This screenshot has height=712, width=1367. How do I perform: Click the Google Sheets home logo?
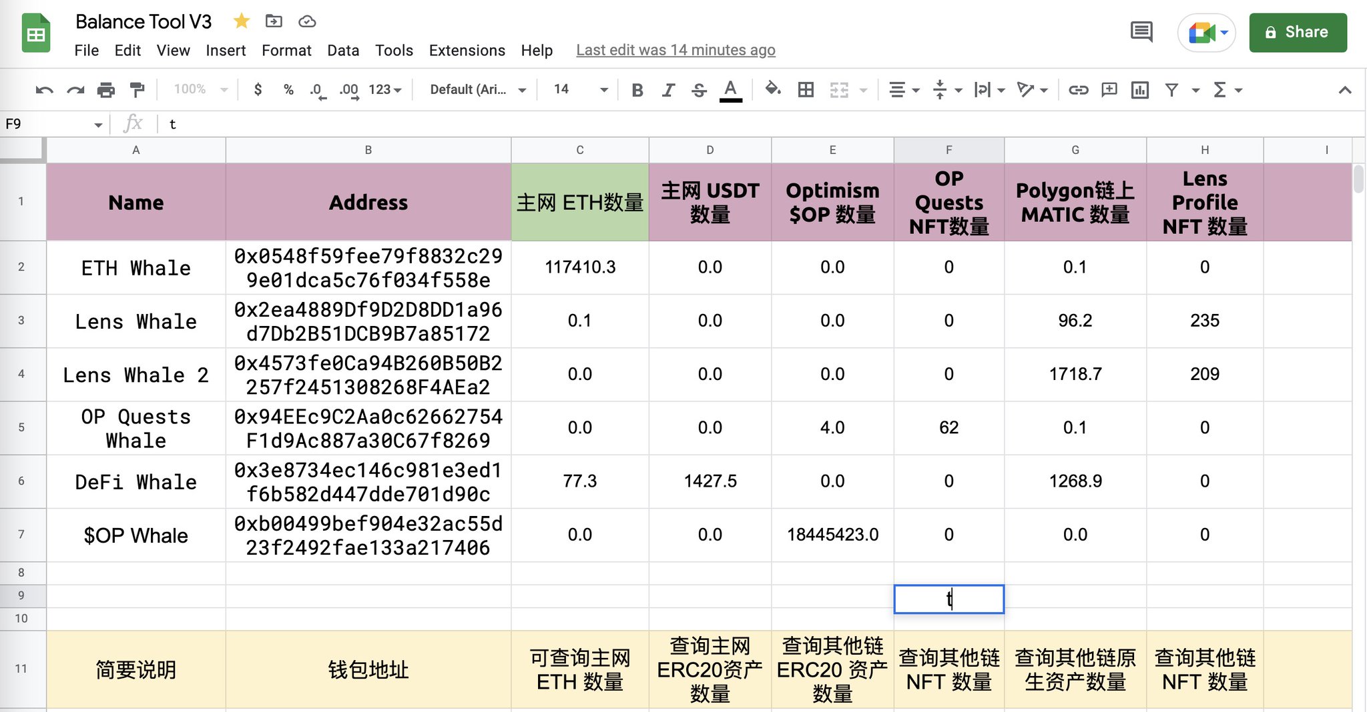pyautogui.click(x=36, y=33)
